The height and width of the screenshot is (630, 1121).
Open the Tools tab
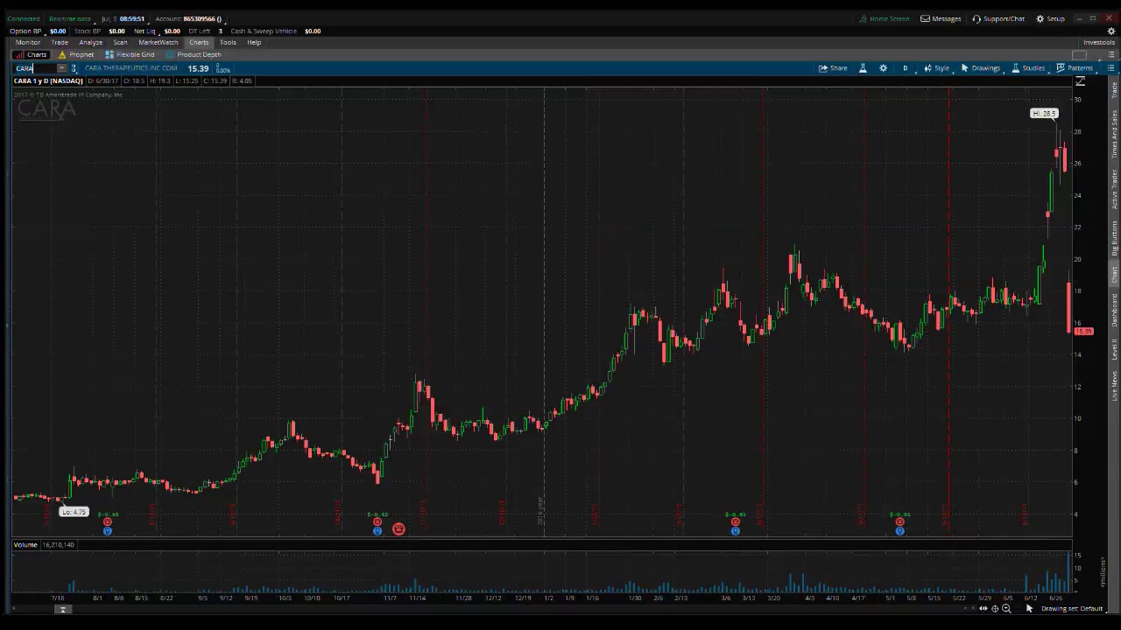coord(228,42)
